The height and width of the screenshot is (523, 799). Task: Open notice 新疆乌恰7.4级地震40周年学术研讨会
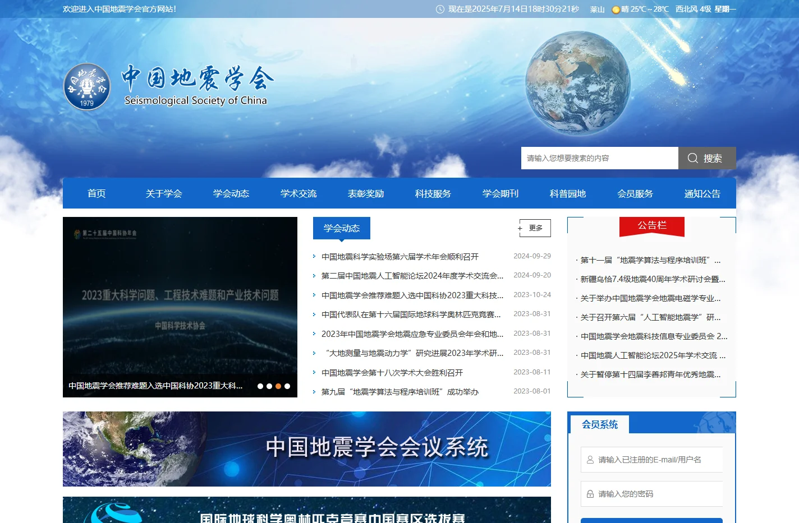(x=653, y=279)
